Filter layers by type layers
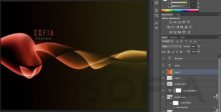The width and height of the screenshot is (221, 112). click(186, 41)
